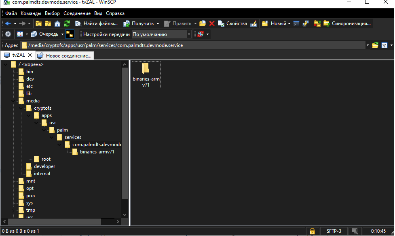
Task: Switch to Новое соединение tab
Action: (65, 55)
